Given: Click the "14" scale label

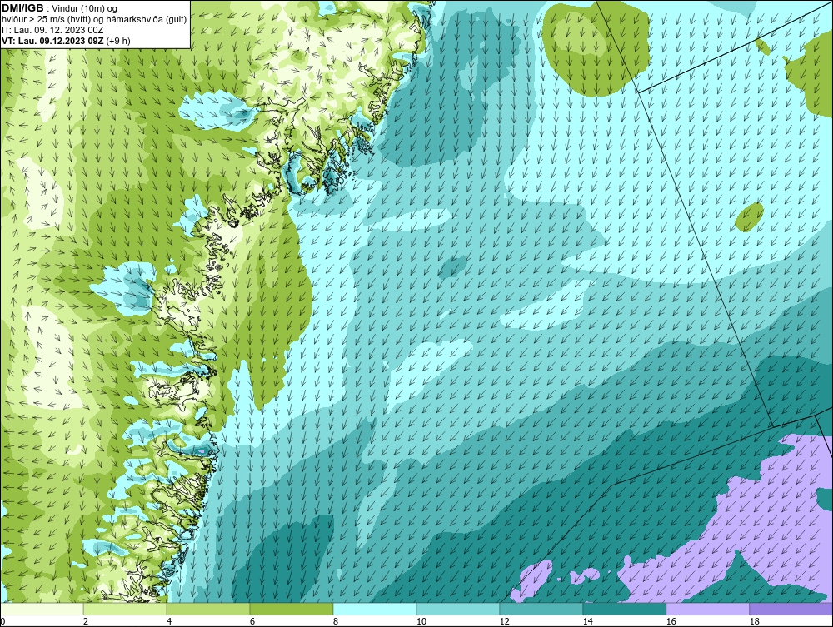Looking at the screenshot, I should [x=587, y=621].
